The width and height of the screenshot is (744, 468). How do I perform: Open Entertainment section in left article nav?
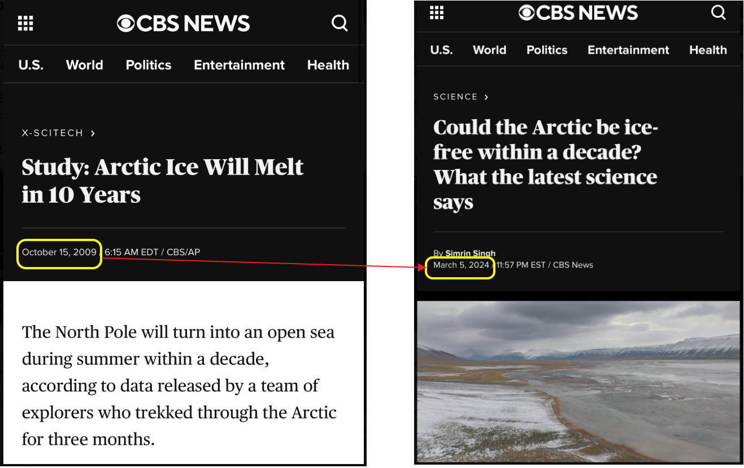coord(239,65)
